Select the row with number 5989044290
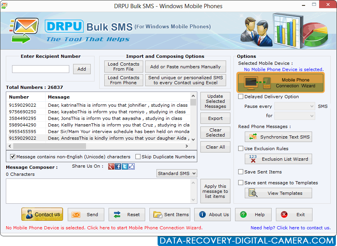Screen dimensions: 337x246 click(x=98, y=125)
